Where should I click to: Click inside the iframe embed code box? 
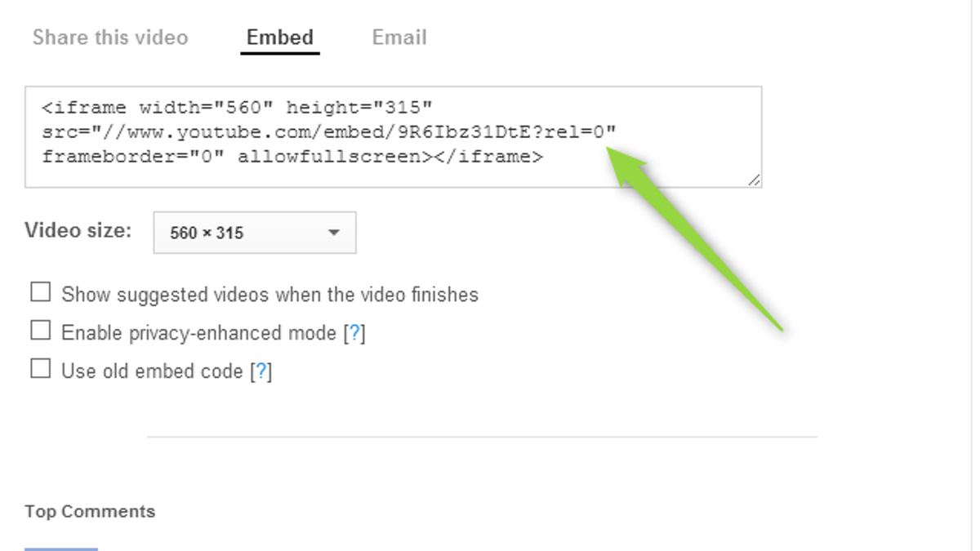tap(393, 136)
